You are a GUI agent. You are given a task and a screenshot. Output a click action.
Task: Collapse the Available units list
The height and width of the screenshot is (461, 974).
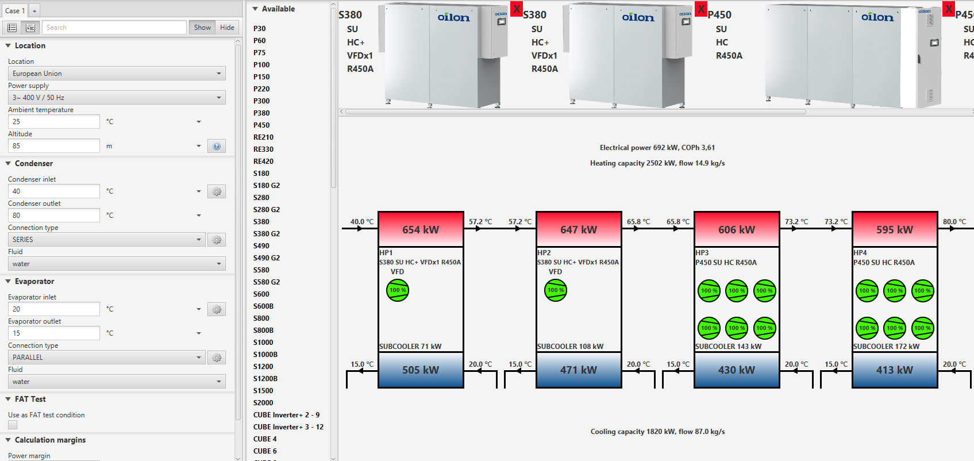point(255,9)
